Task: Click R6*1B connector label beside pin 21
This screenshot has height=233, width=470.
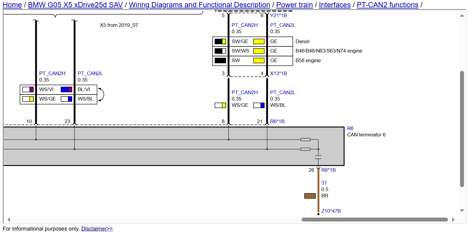Action: coord(277,121)
